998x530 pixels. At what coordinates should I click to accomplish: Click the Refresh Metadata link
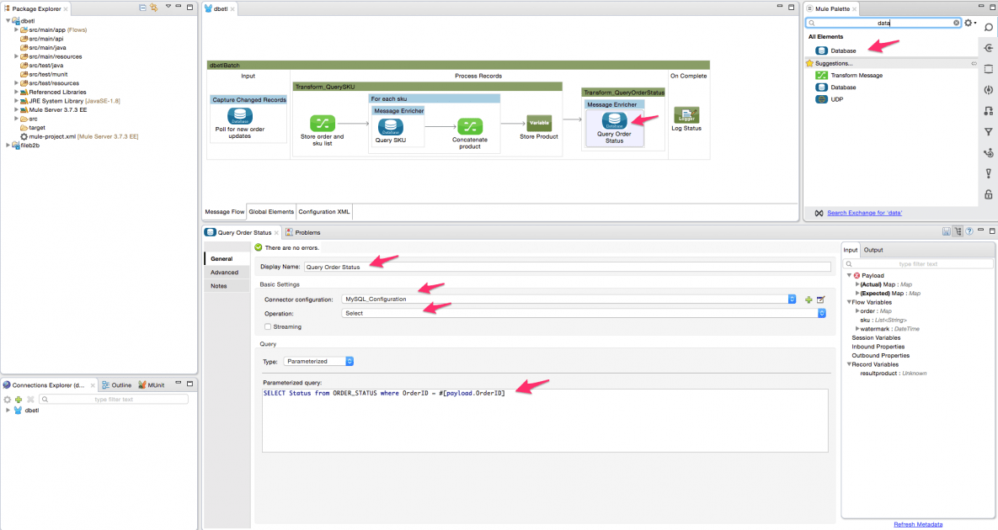[918, 524]
